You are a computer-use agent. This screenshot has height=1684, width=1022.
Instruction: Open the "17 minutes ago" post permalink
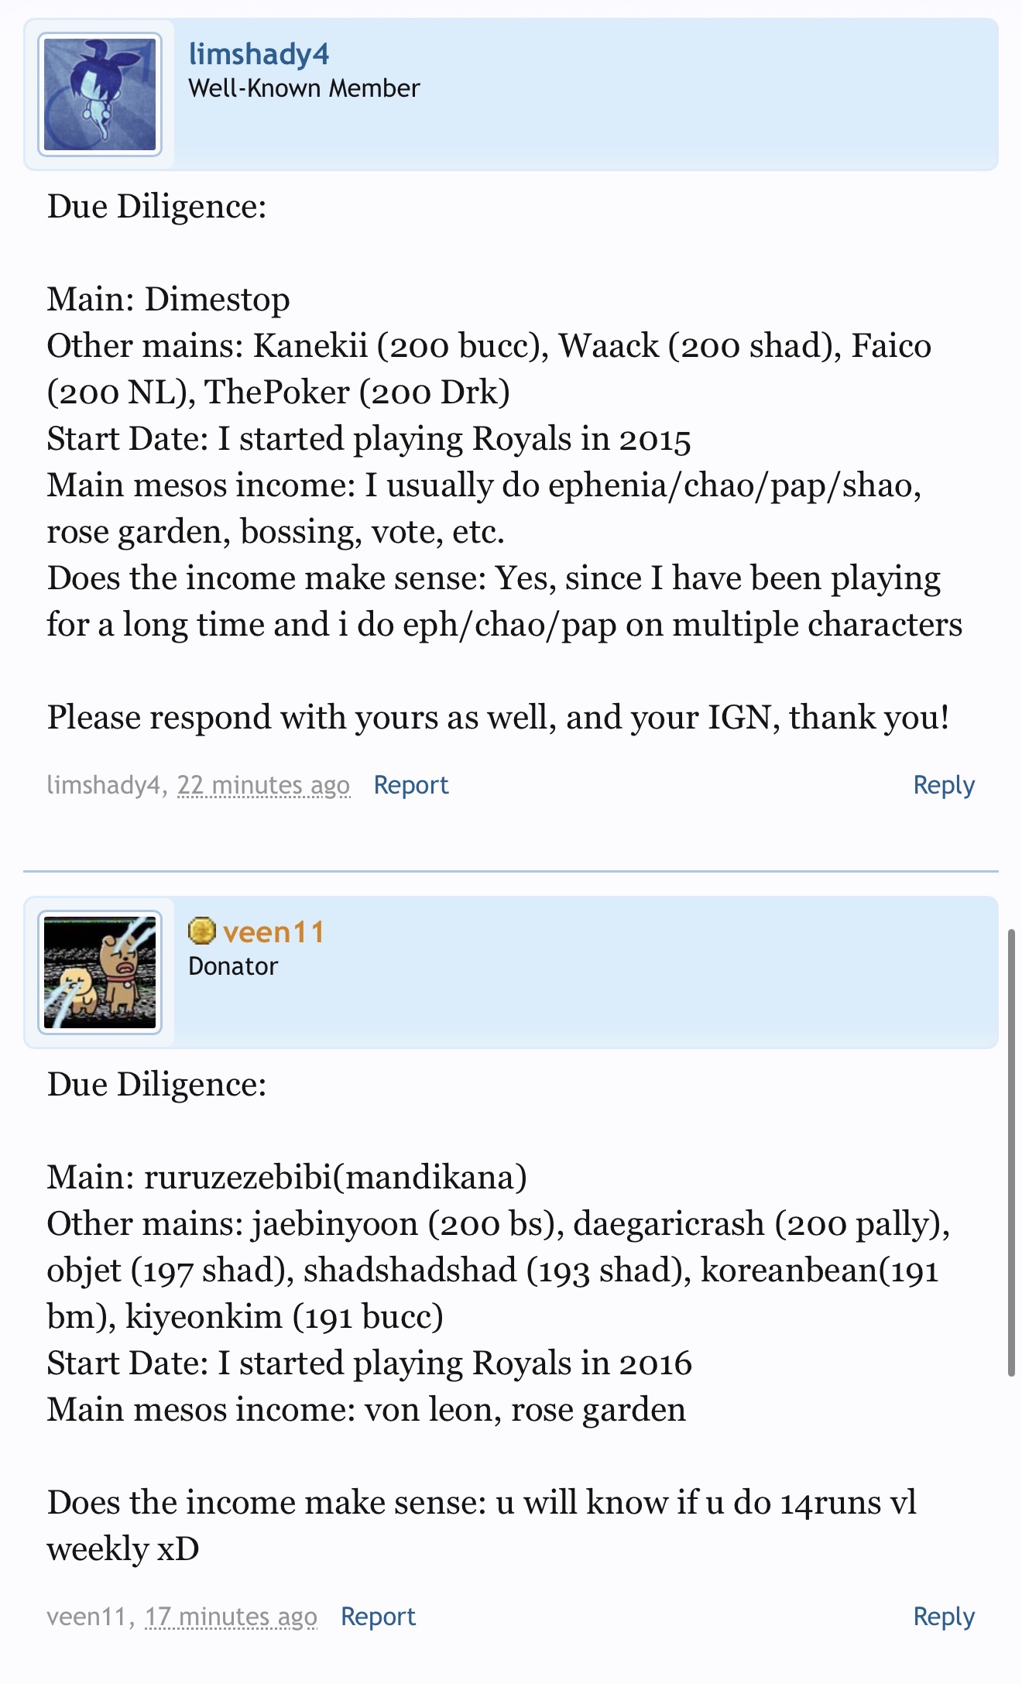coord(231,1617)
